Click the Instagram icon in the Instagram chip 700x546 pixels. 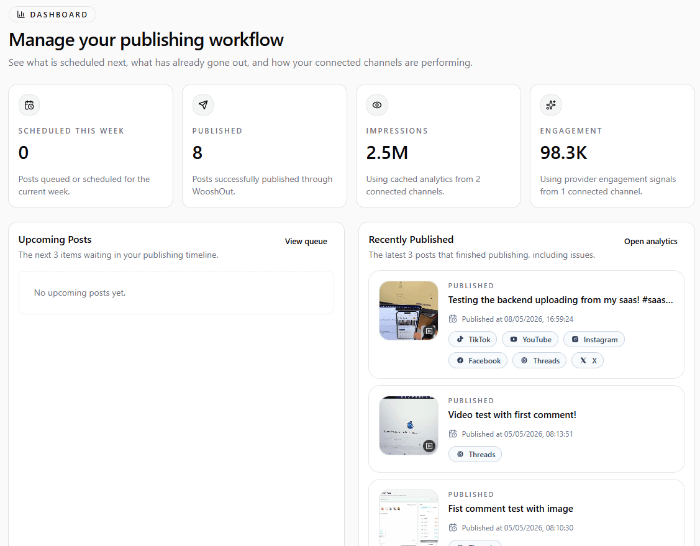575,339
